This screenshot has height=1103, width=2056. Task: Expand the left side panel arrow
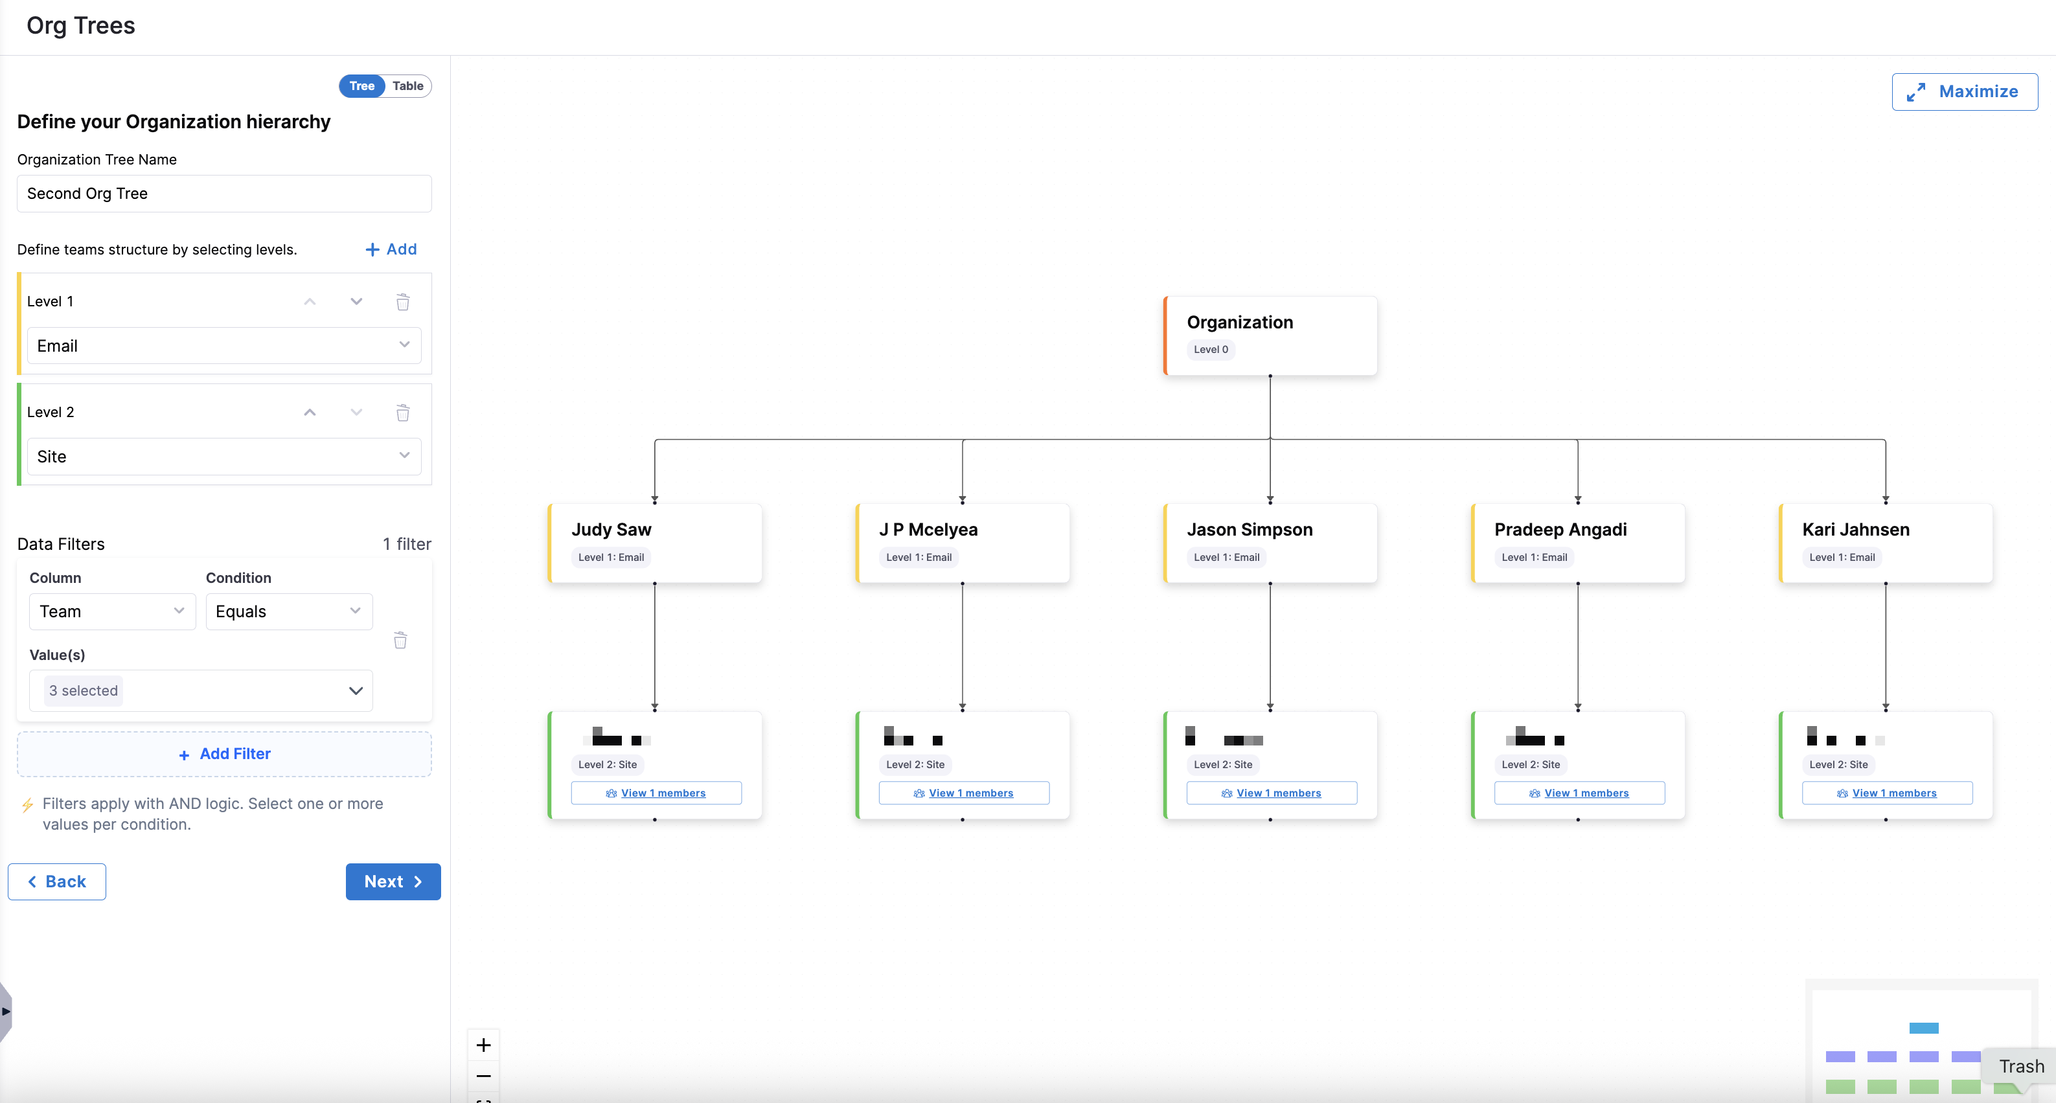[x=6, y=1011]
